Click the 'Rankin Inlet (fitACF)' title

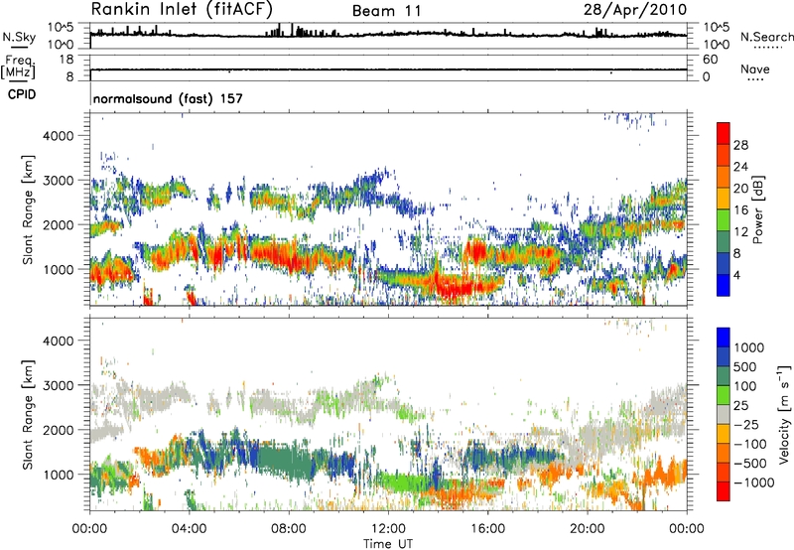pyautogui.click(x=182, y=9)
